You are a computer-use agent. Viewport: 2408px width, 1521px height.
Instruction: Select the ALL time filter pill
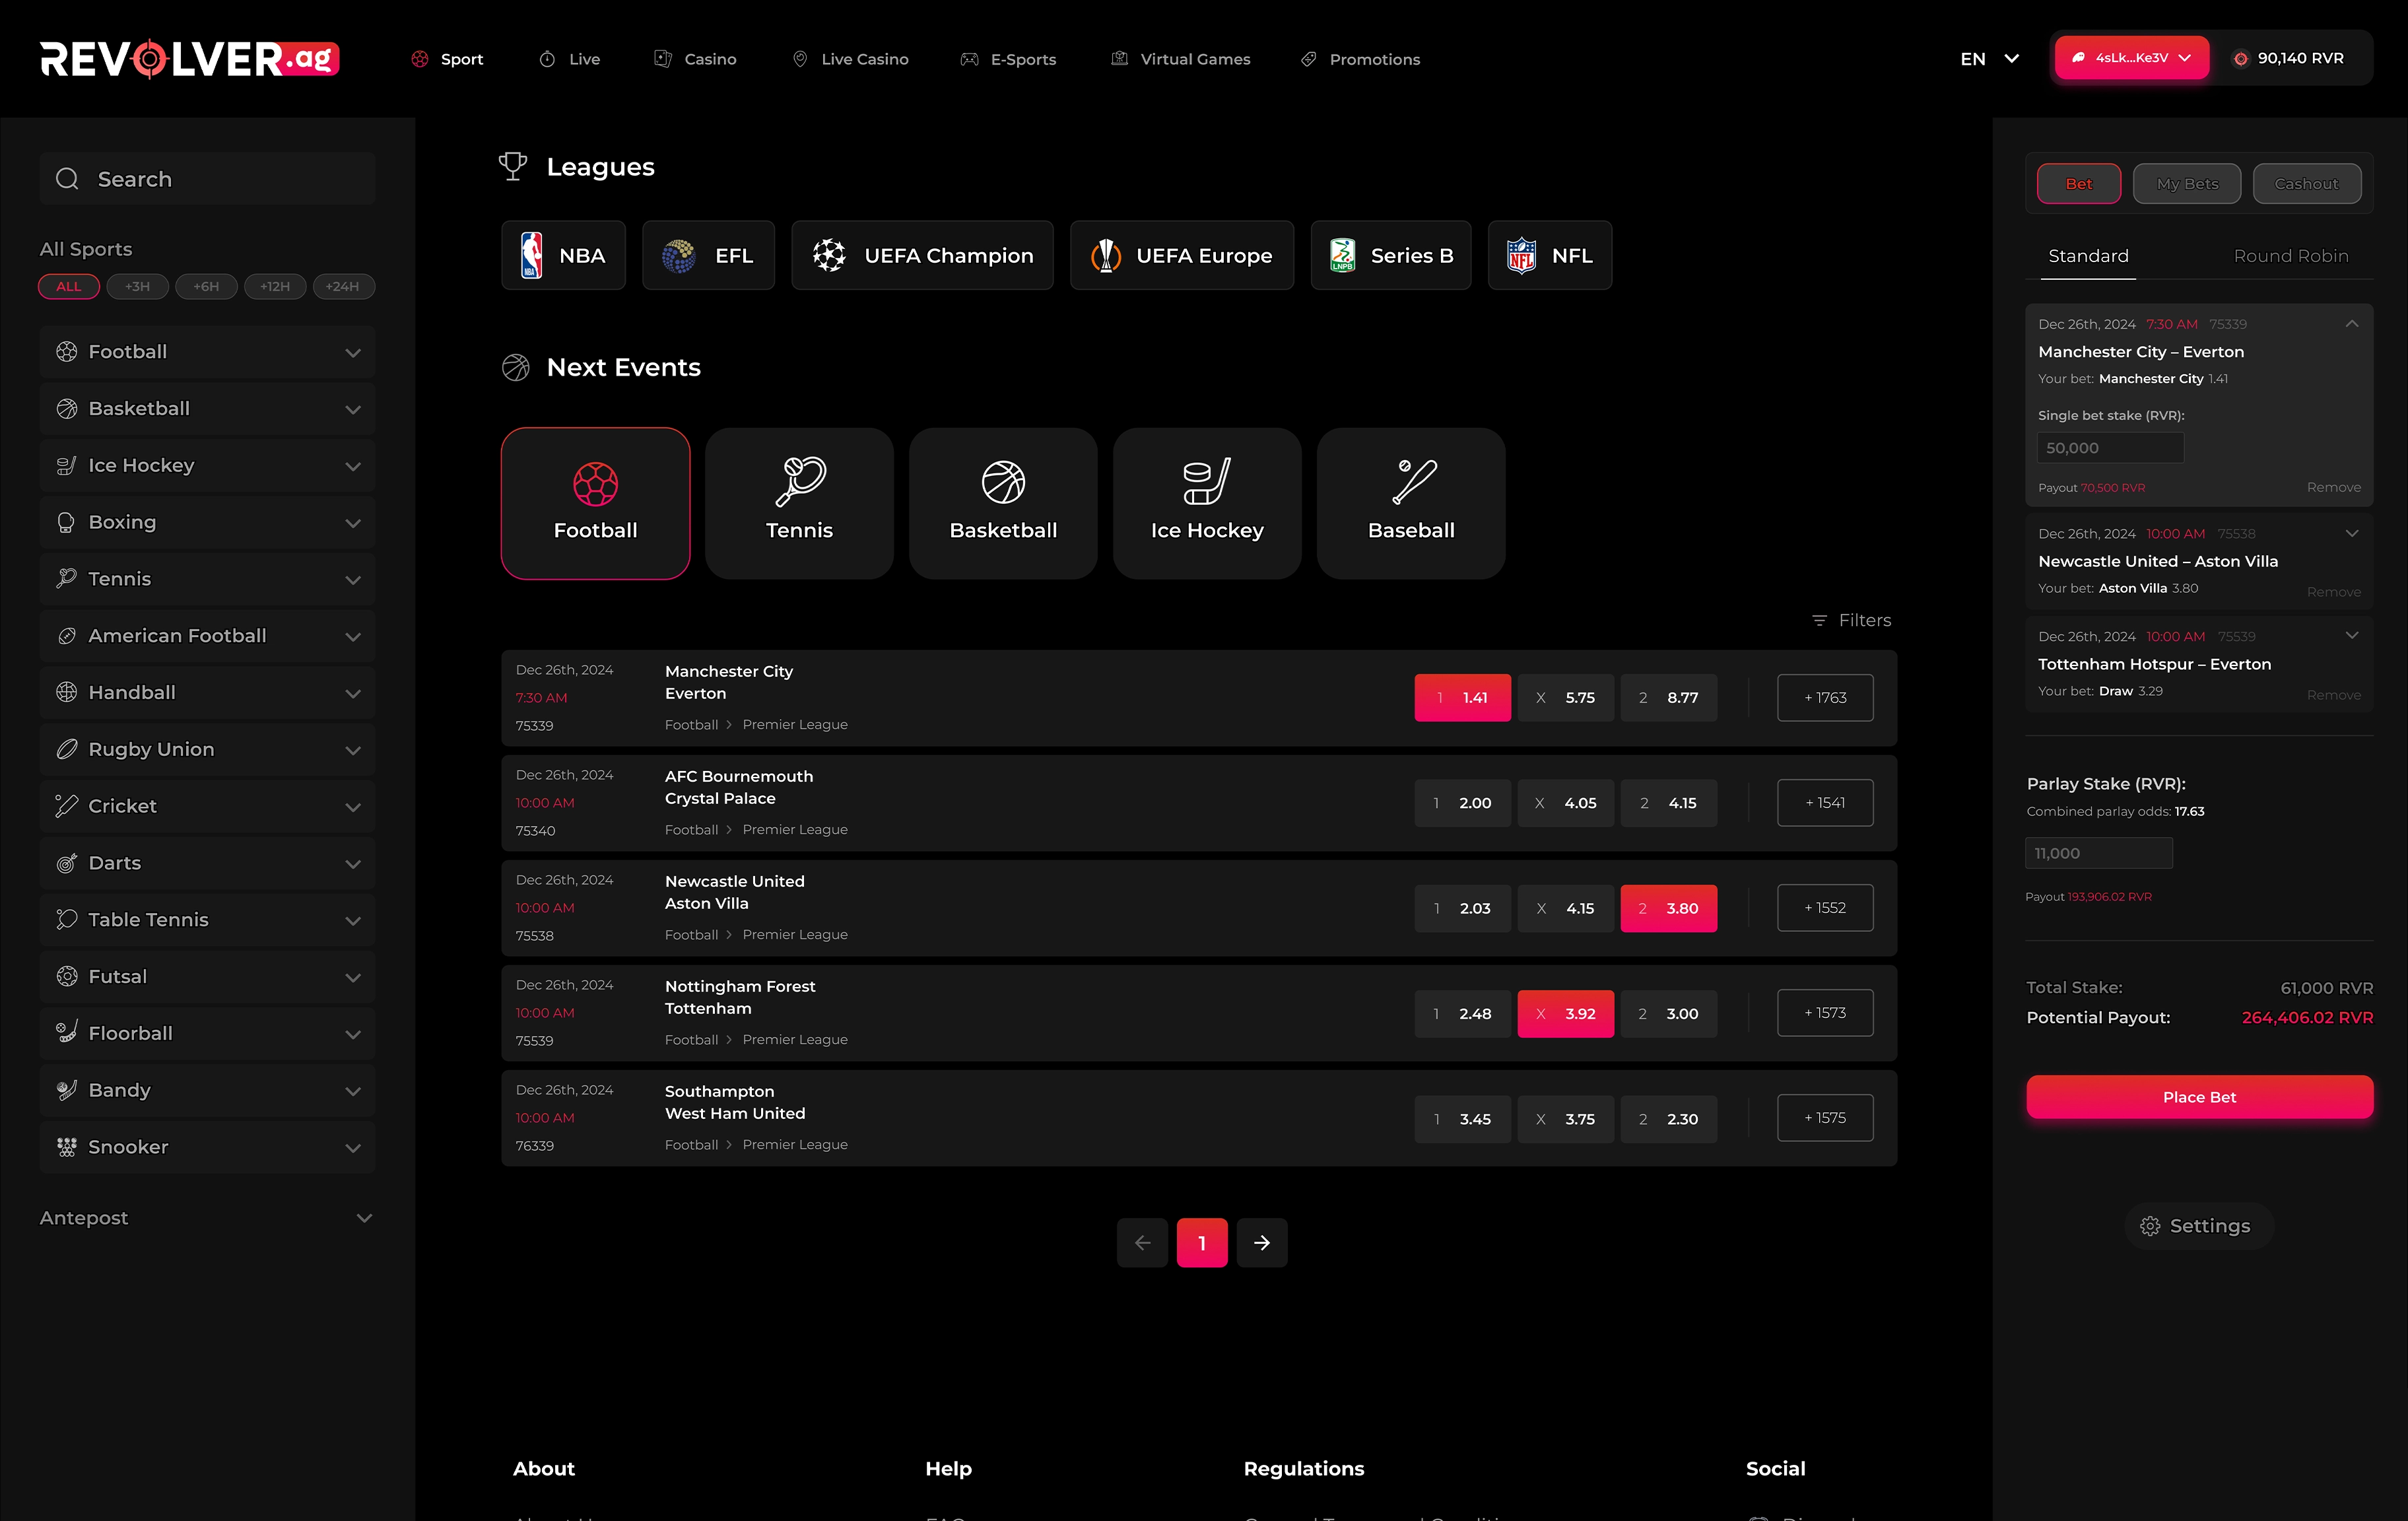click(68, 287)
